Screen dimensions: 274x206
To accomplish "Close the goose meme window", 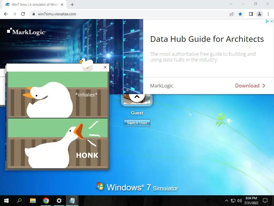I will click(105, 67).
